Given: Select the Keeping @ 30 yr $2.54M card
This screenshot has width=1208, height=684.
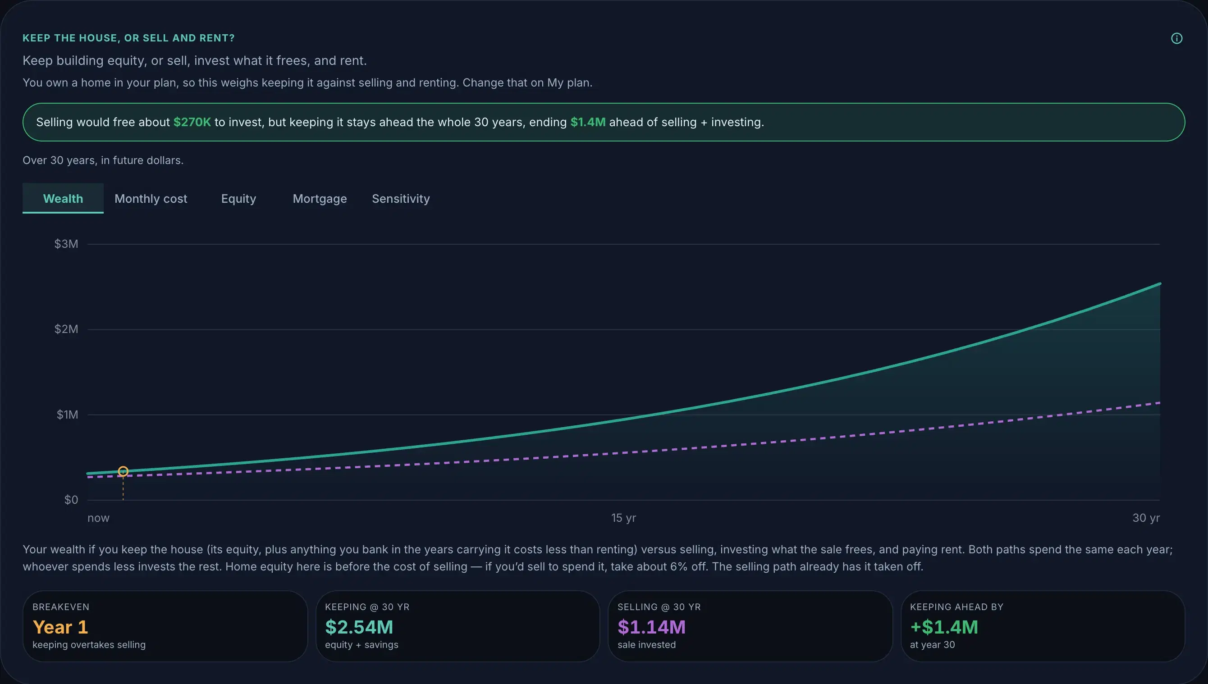Looking at the screenshot, I should [458, 626].
